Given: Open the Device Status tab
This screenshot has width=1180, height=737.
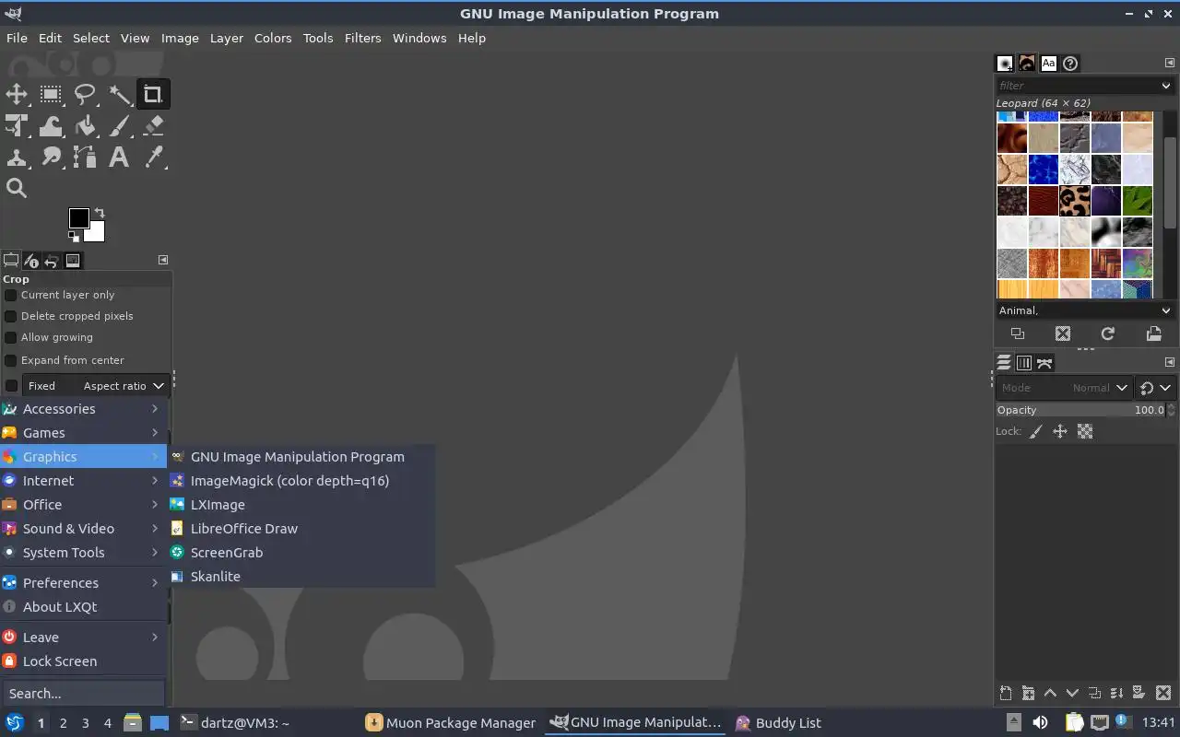Looking at the screenshot, I should click(x=31, y=261).
